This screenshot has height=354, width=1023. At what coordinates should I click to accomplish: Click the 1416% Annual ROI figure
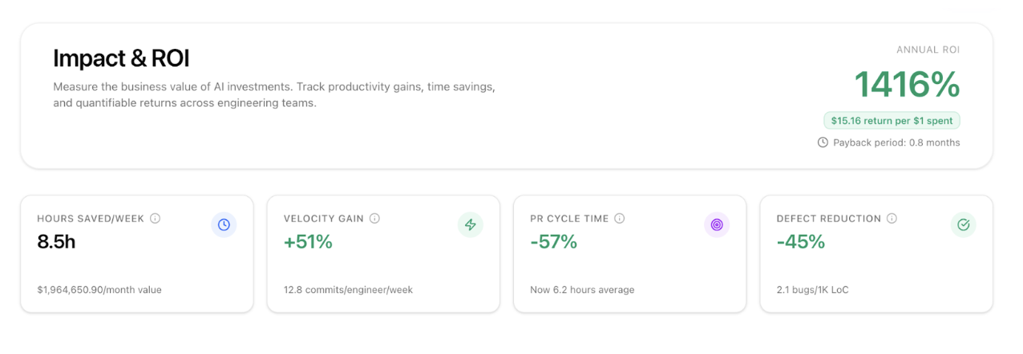click(x=907, y=85)
